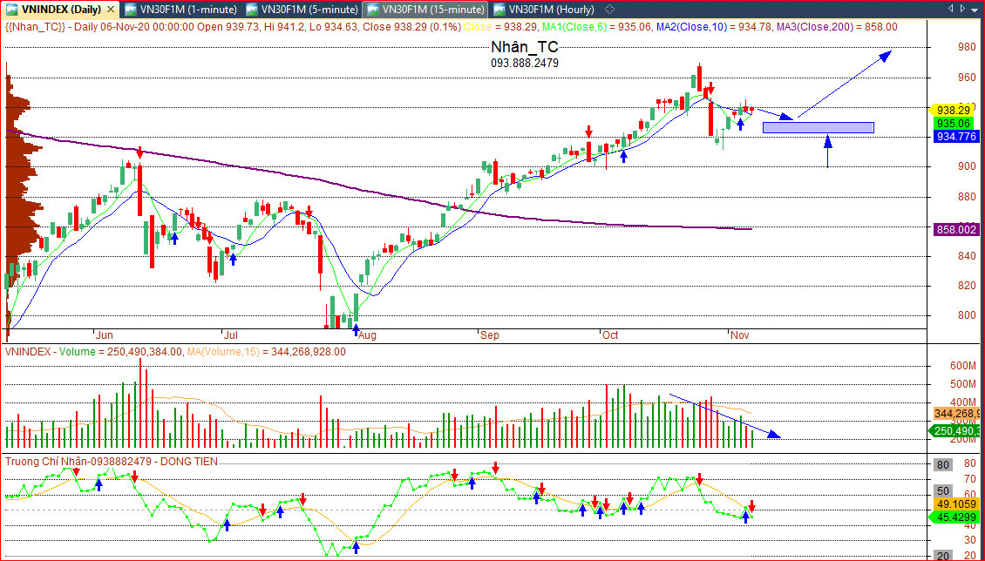Switch to the VNINDEX (Daily) chart tab
This screenshot has width=985, height=561.
click(60, 10)
